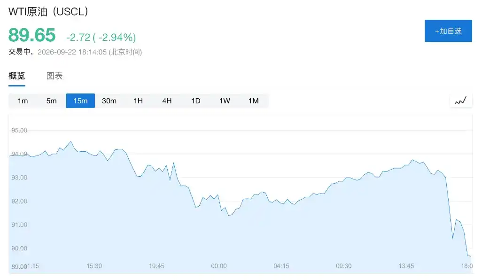The width and height of the screenshot is (481, 280).
Task: Click the 95.00 price axis label
Action: [19, 130]
